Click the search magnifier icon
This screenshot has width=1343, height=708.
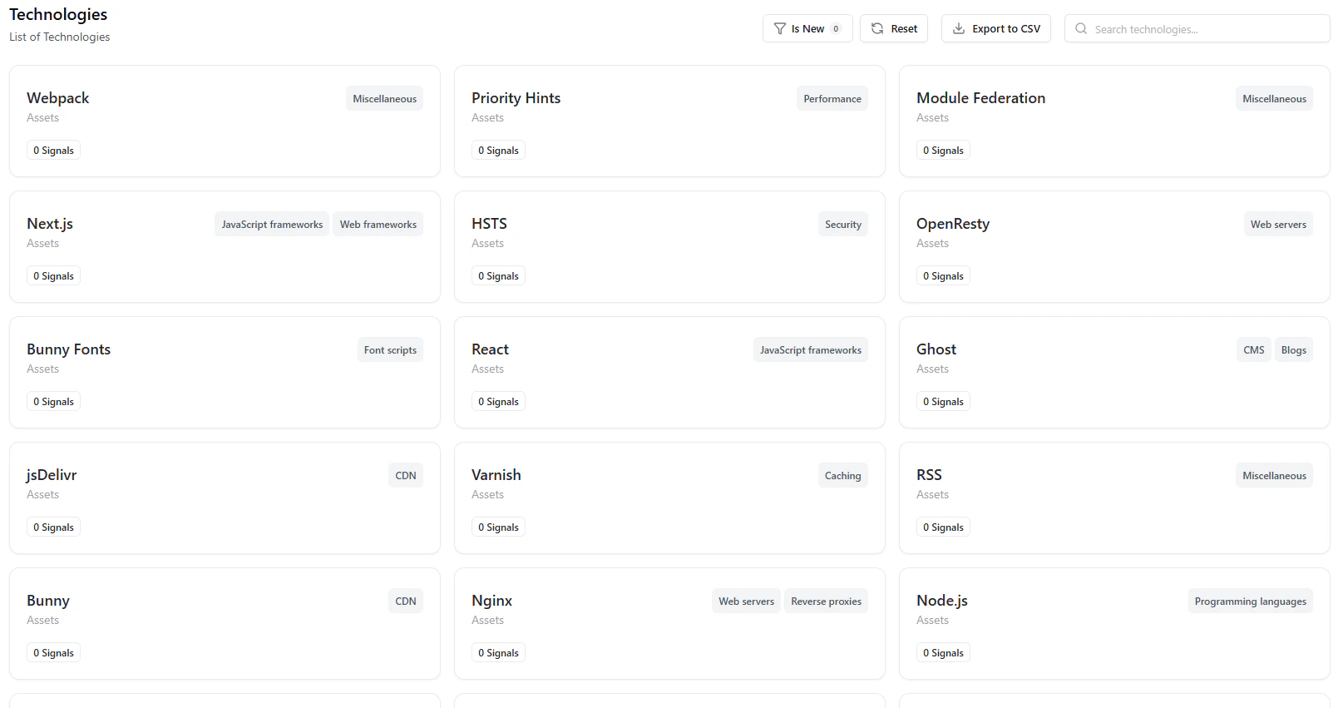pos(1081,28)
